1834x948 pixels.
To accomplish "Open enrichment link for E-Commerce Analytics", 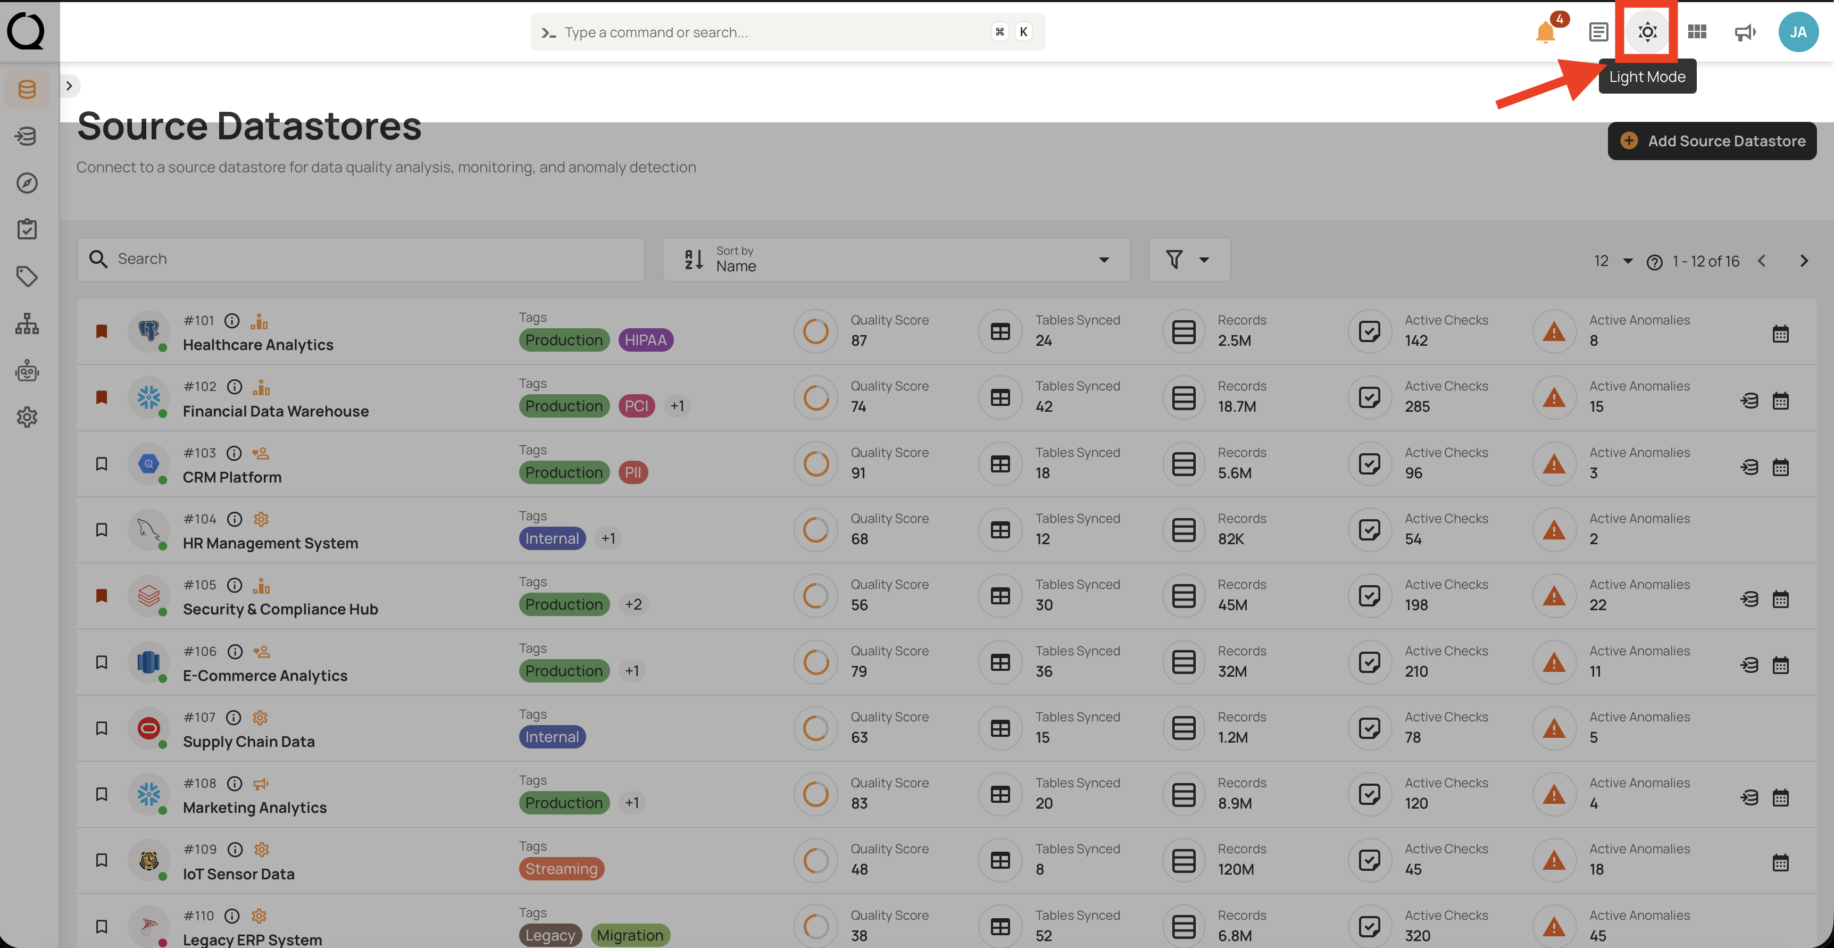I will (1749, 665).
